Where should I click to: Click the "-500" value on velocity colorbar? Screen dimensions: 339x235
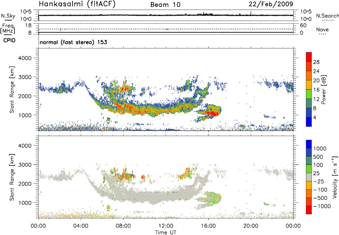[320, 198]
